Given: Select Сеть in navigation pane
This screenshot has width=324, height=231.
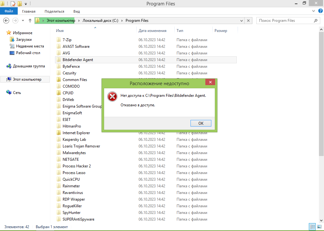Looking at the screenshot, I should point(17,93).
